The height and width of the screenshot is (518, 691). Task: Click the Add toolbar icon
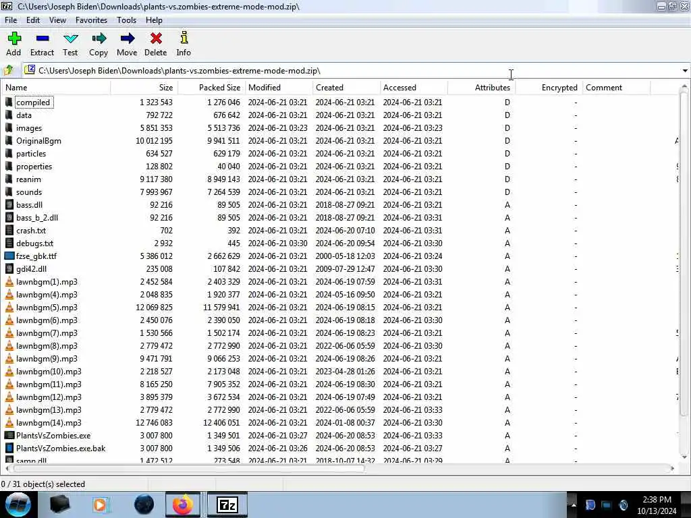[x=14, y=38]
